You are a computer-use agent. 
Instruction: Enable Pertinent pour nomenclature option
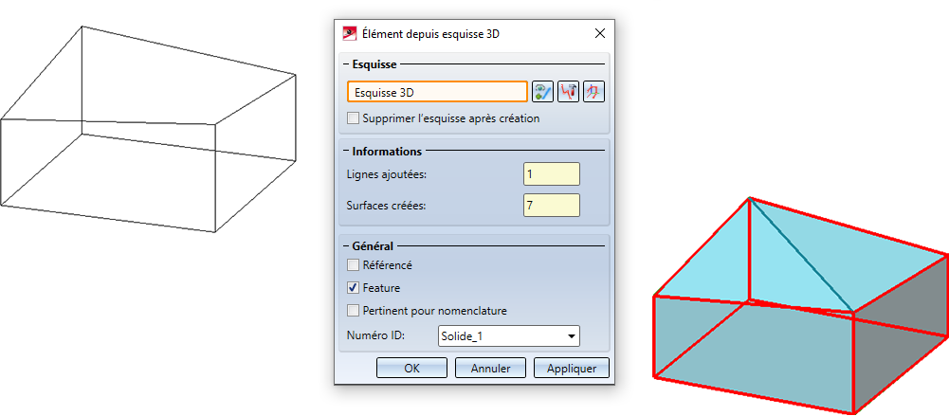coord(353,311)
